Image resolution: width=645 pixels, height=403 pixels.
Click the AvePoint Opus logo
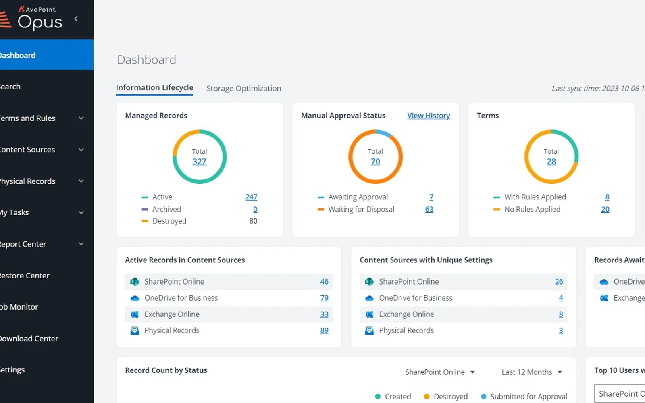[32, 18]
